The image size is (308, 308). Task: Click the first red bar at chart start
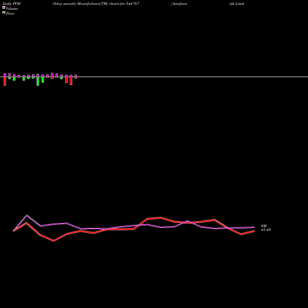5,81
